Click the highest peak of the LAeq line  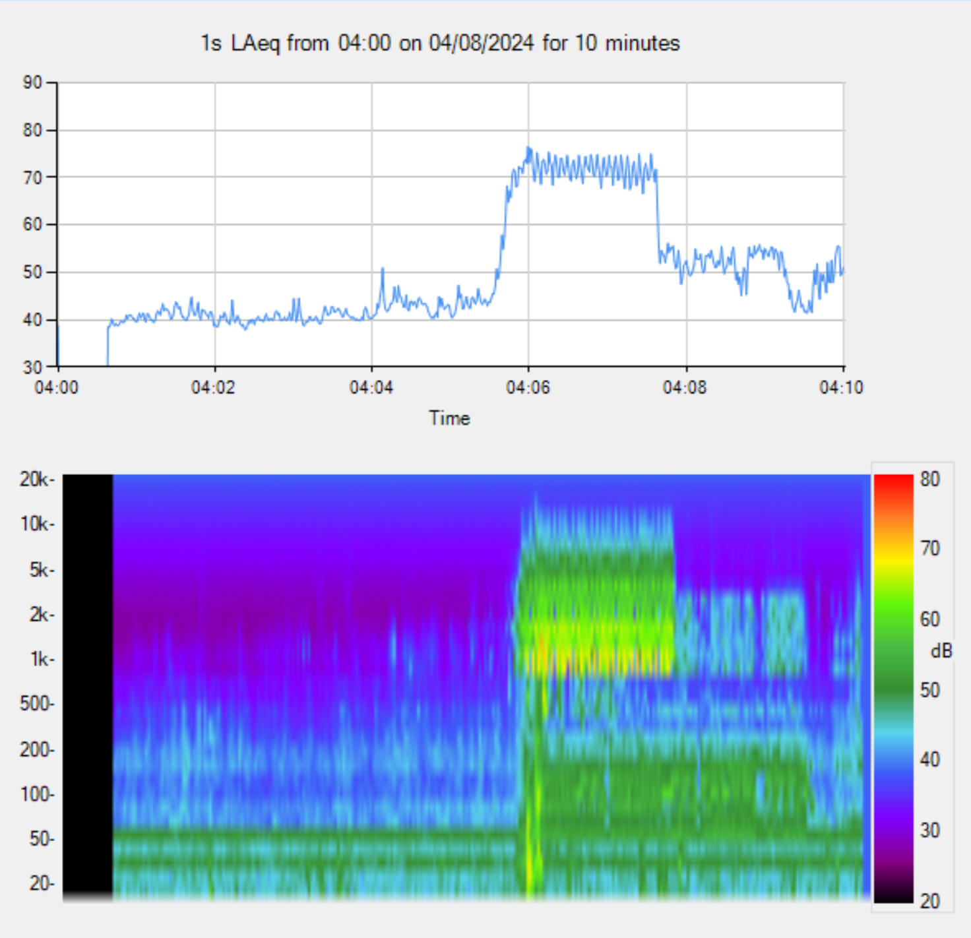(528, 148)
